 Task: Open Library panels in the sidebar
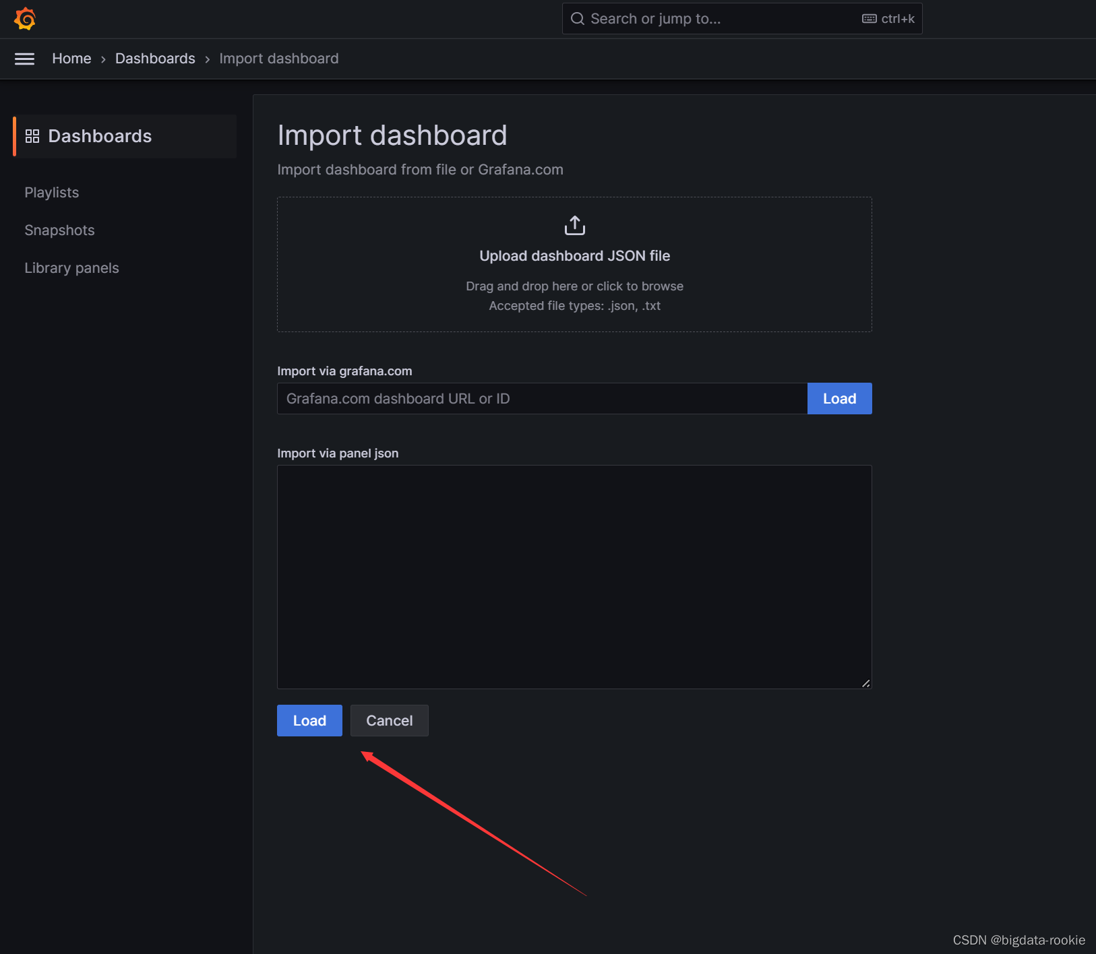point(71,268)
